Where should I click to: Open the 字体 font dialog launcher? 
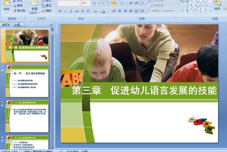(x=108, y=18)
